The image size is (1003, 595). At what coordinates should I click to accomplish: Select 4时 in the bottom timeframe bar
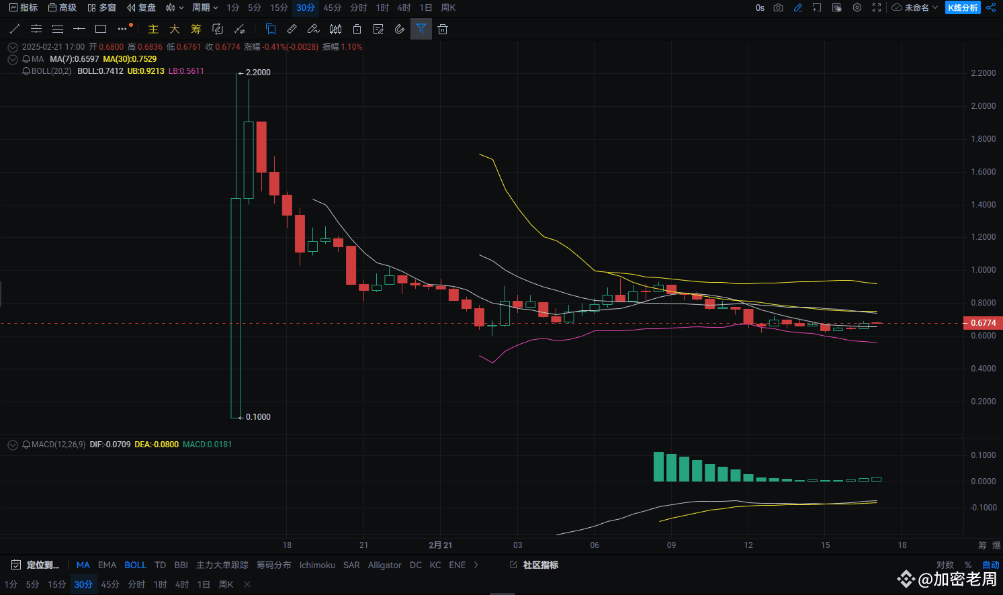pyautogui.click(x=182, y=584)
